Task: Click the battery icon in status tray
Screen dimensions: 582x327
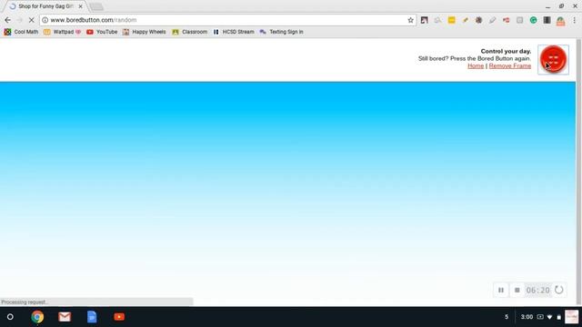Action: pos(558,317)
